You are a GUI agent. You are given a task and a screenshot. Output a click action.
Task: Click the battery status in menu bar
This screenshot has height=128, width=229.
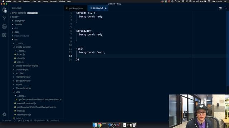click(x=203, y=1)
